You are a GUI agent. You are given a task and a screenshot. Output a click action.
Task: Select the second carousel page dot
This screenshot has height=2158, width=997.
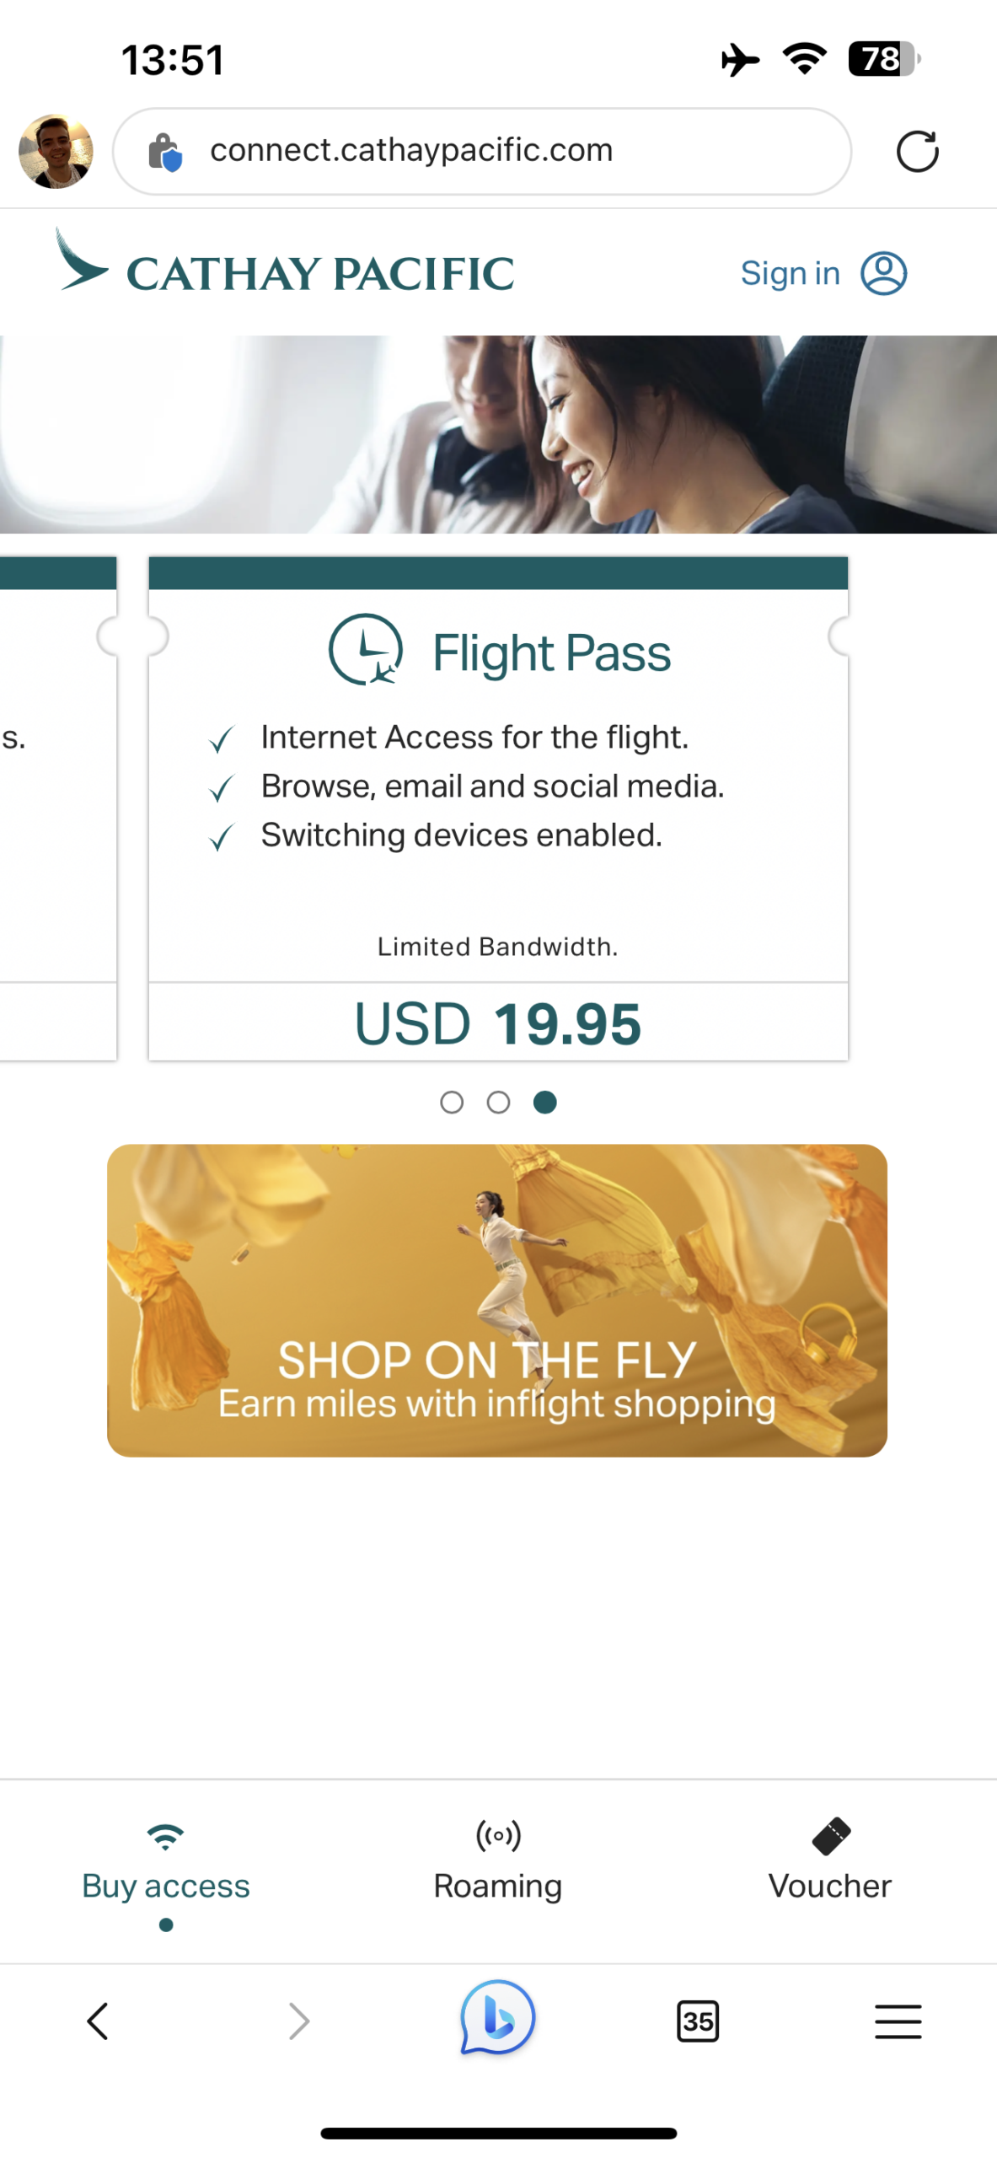coord(498,1102)
